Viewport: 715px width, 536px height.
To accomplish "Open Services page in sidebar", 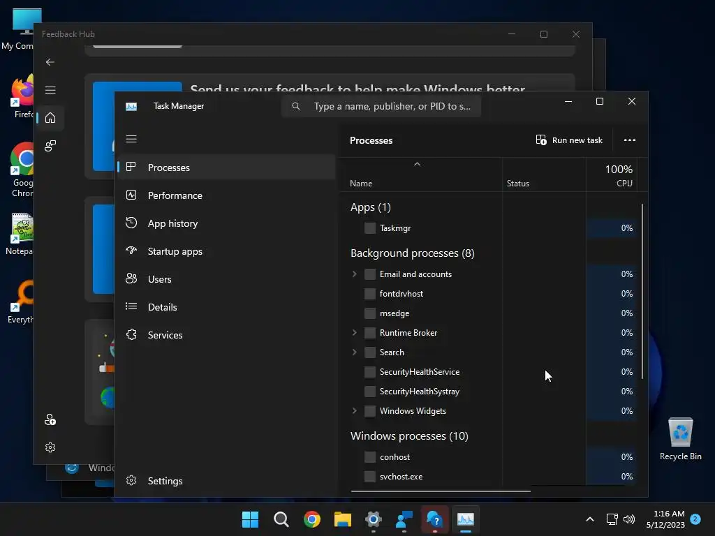I will [x=227, y=335].
